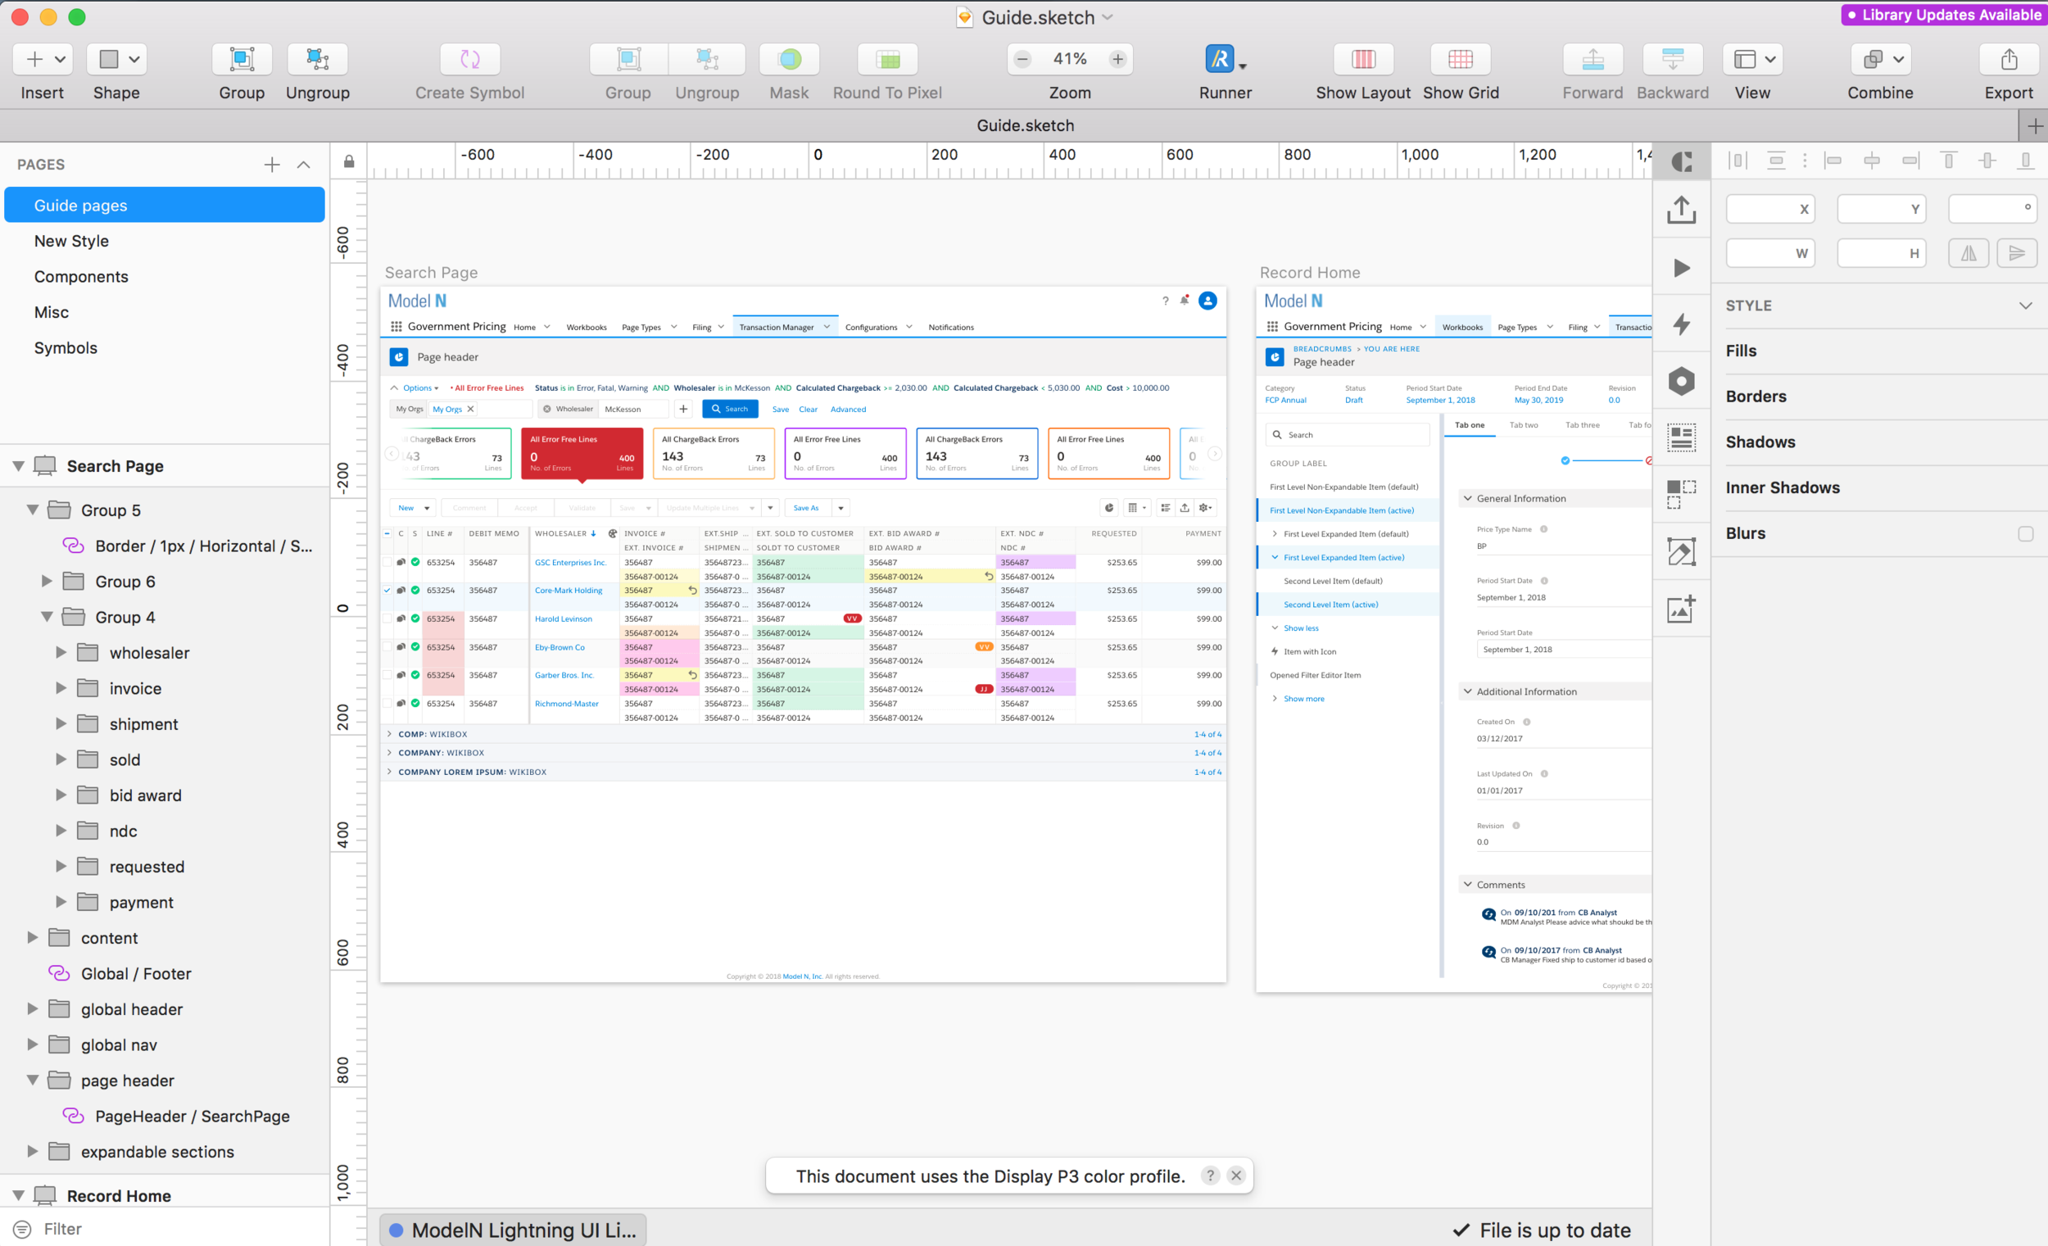
Task: Open the View options dropdown
Action: point(1752,59)
